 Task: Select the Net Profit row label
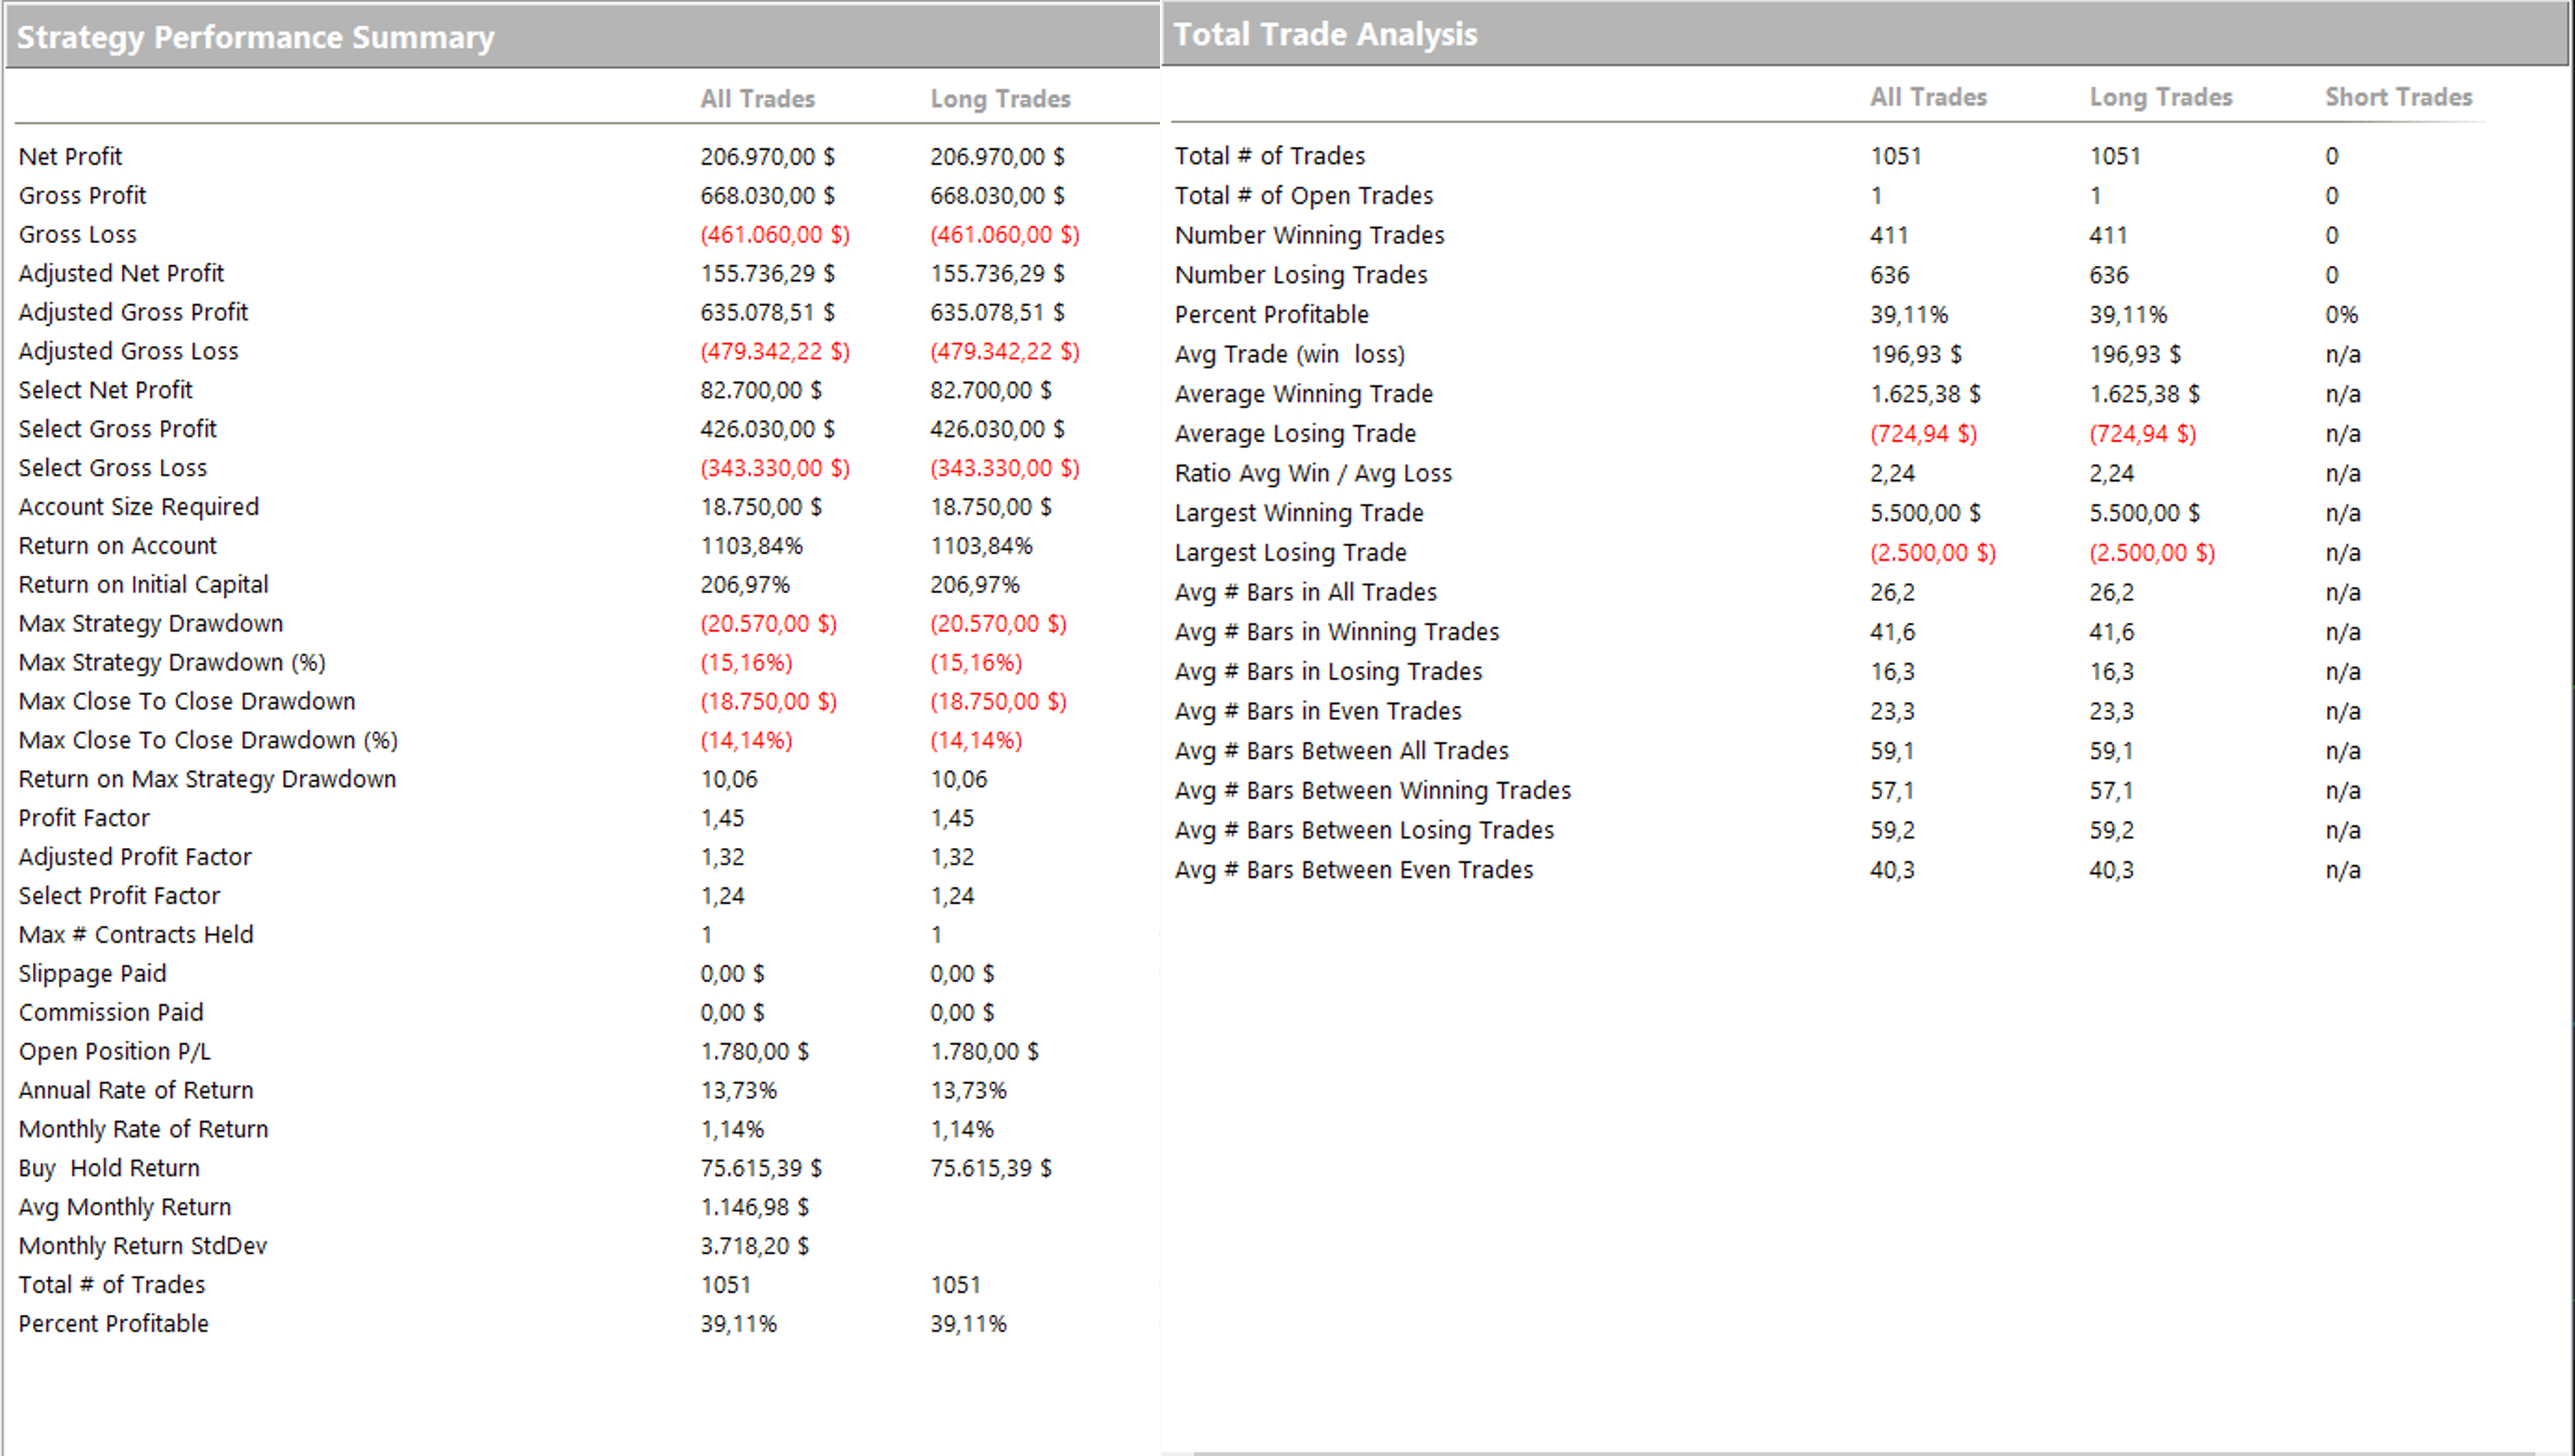click(x=70, y=156)
